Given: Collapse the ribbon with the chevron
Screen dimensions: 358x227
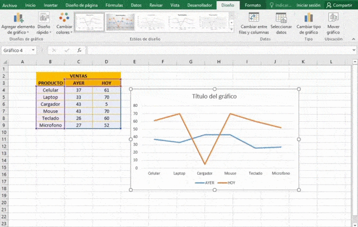Looking at the screenshot, I should (354, 39).
